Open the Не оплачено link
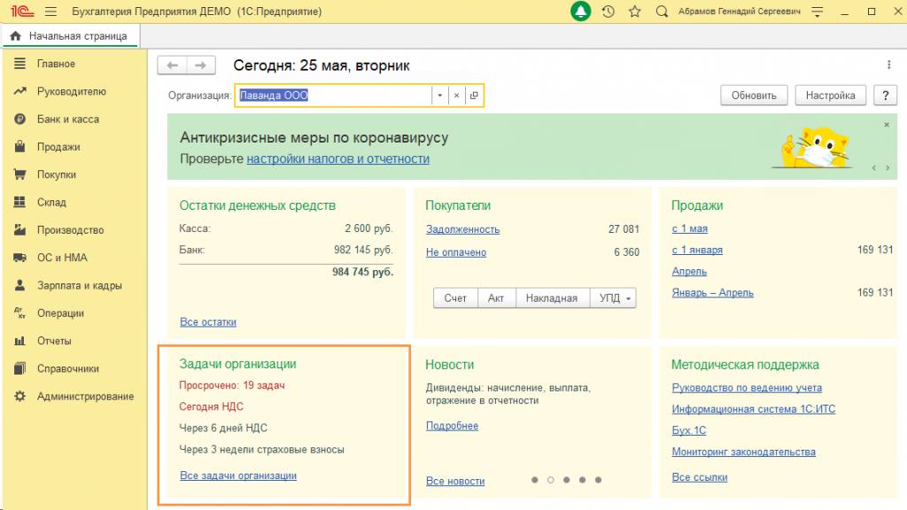 coord(456,252)
